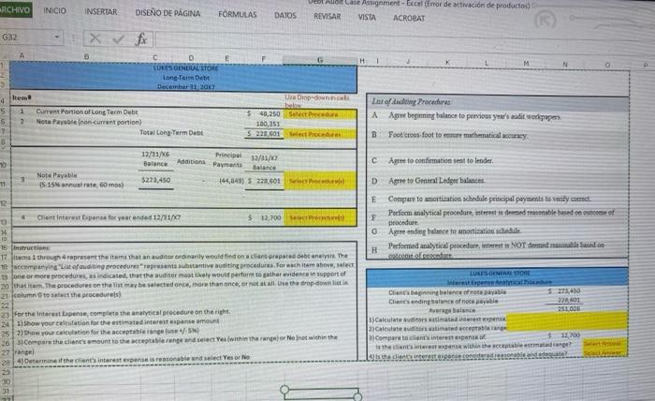The height and width of the screenshot is (401, 655).
Task: Open Select Procedure(s) dropdown for Client Interest Expense
Action: [x=320, y=217]
